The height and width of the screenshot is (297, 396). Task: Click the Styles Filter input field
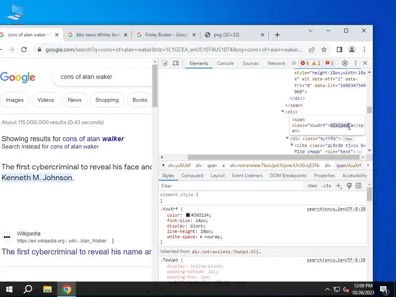pos(231,186)
